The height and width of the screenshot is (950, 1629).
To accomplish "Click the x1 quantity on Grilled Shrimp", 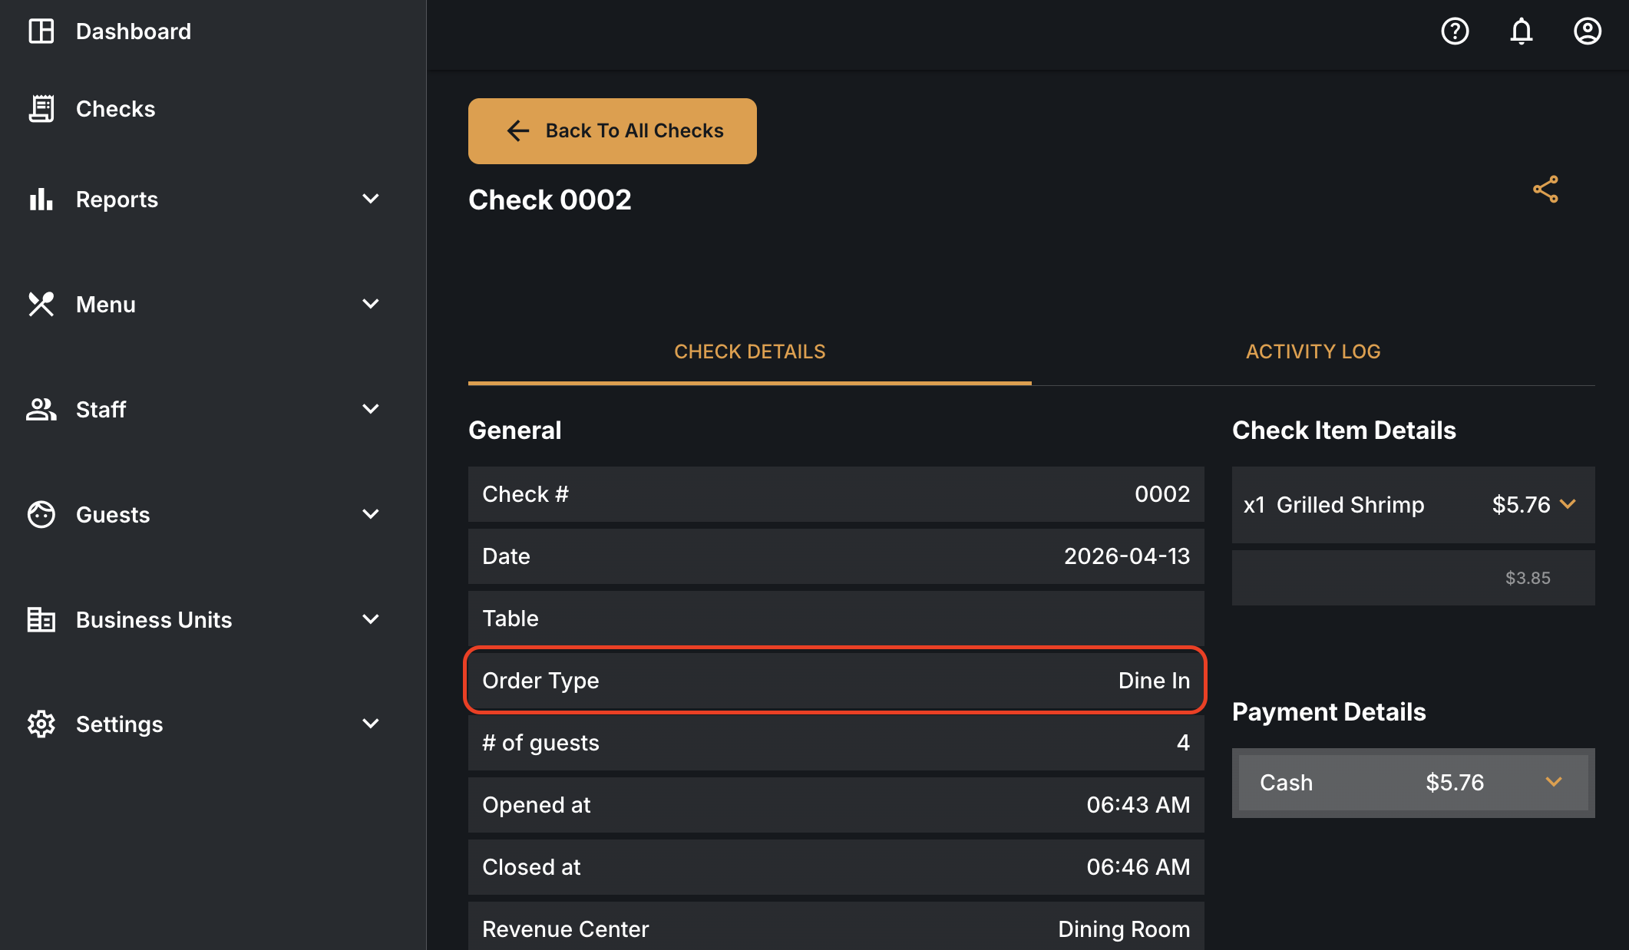I will (x=1254, y=505).
